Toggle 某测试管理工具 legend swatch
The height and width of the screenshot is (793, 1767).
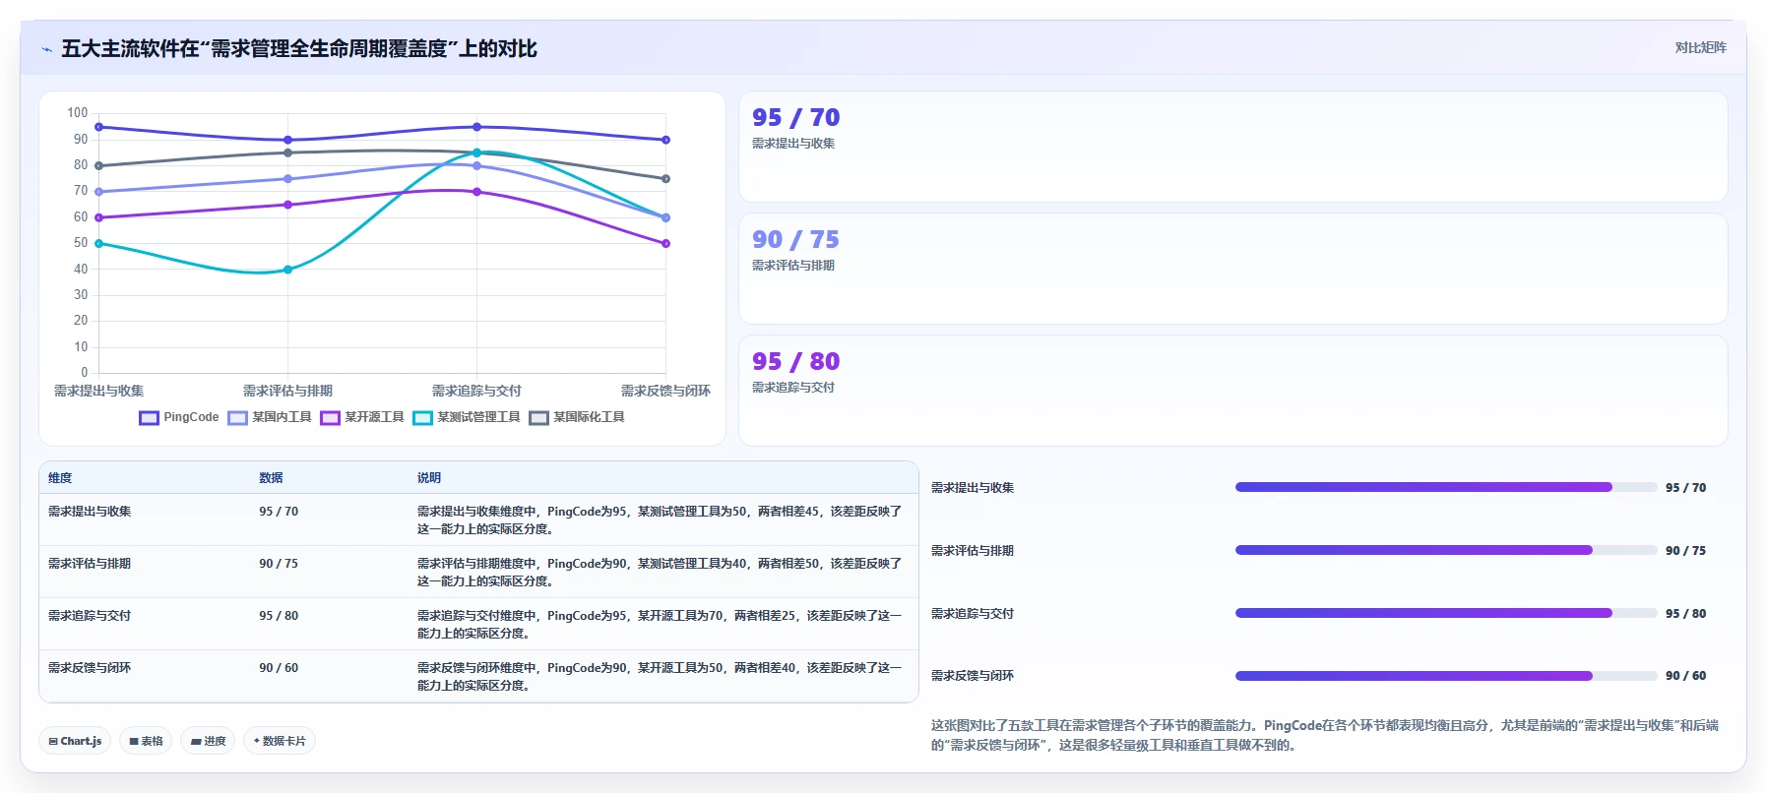[x=422, y=418]
